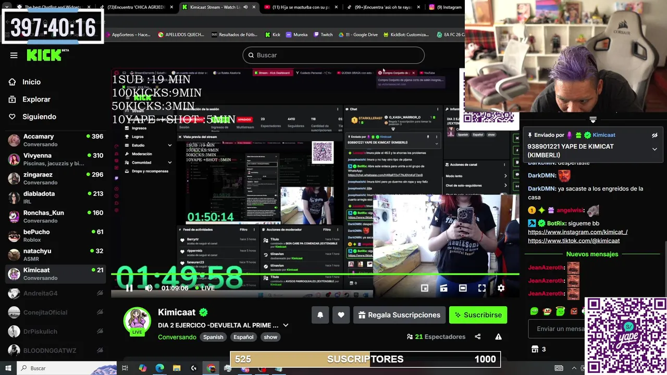Open the chat shop icon

click(x=535, y=349)
